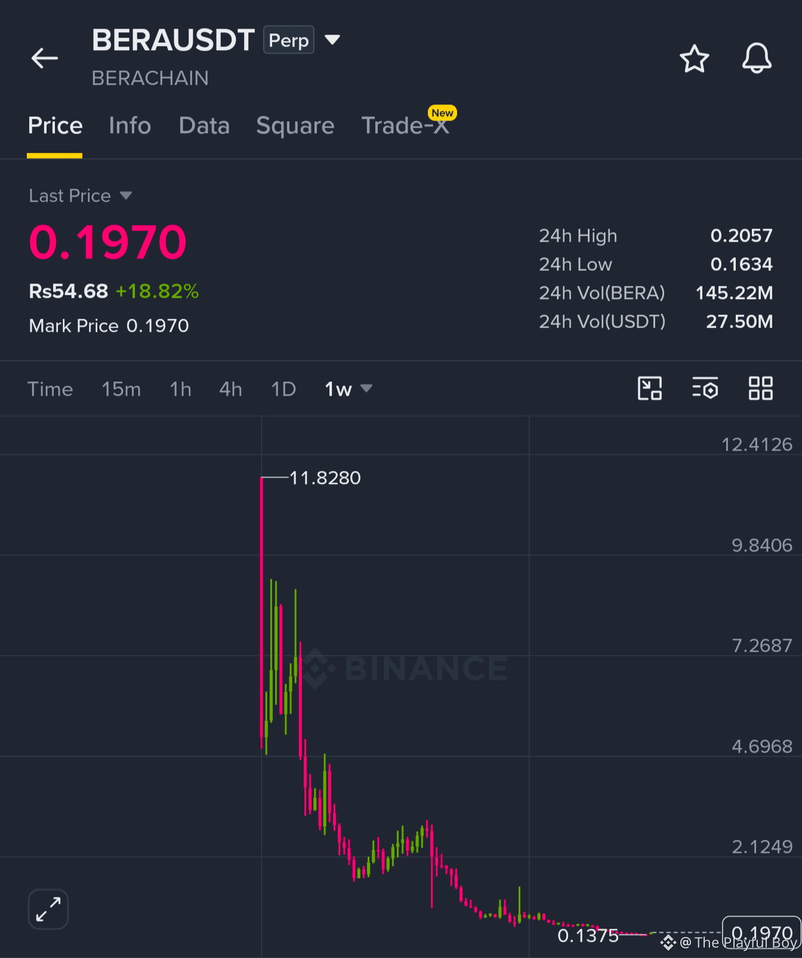Switch to the Info tab
Screen dimensions: 802x958
click(130, 126)
